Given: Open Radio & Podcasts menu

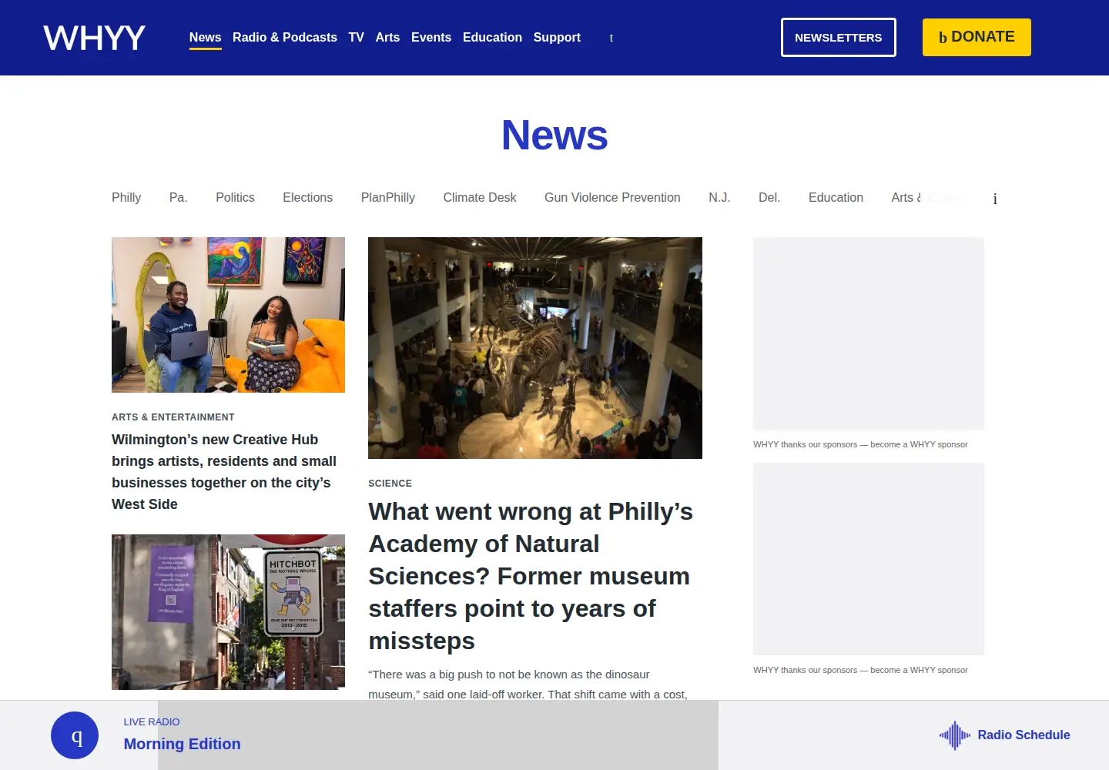Looking at the screenshot, I should (285, 38).
